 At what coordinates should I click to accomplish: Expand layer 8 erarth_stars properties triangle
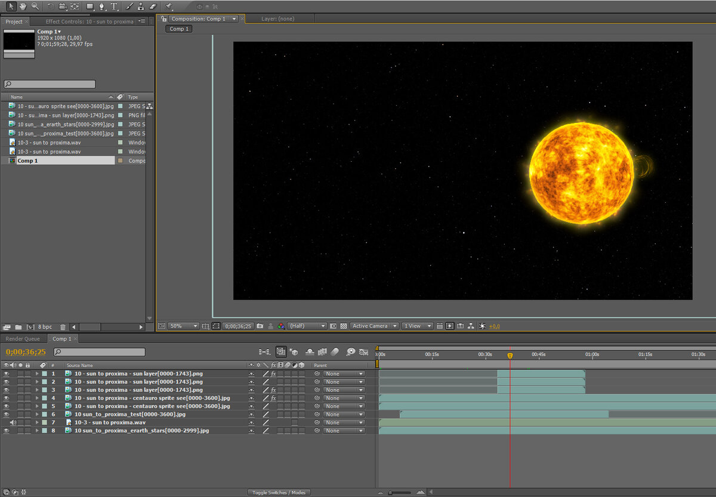(x=37, y=430)
